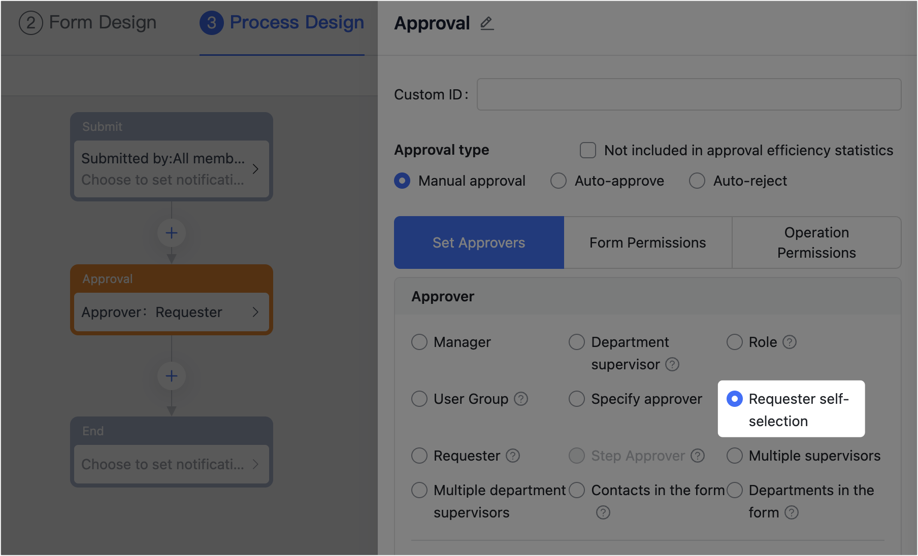Switch to the Form Permissions tab
918x556 pixels.
tap(648, 243)
